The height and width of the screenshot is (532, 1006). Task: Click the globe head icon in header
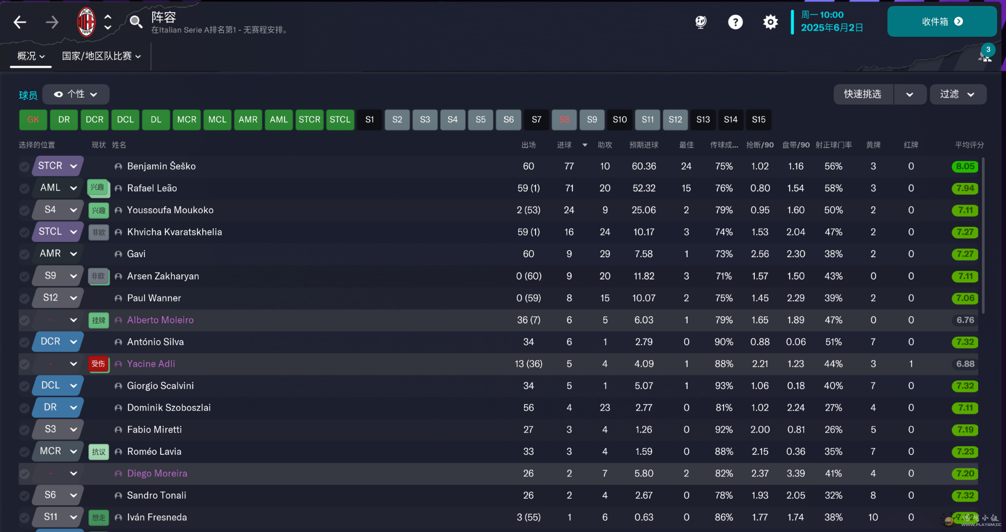701,22
